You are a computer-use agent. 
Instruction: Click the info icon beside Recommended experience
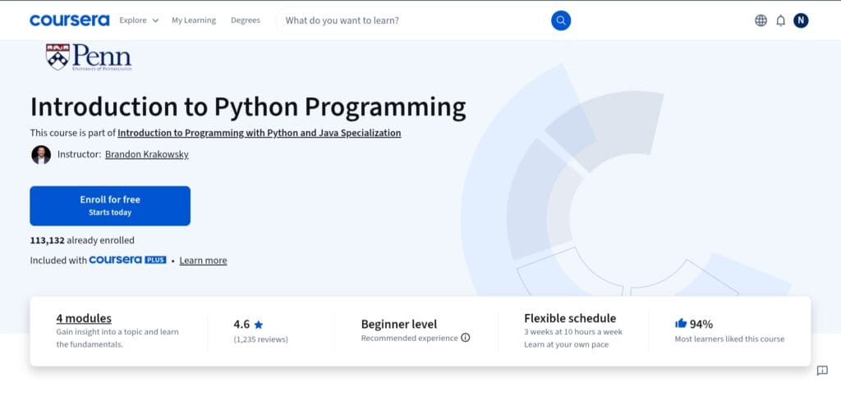(466, 338)
